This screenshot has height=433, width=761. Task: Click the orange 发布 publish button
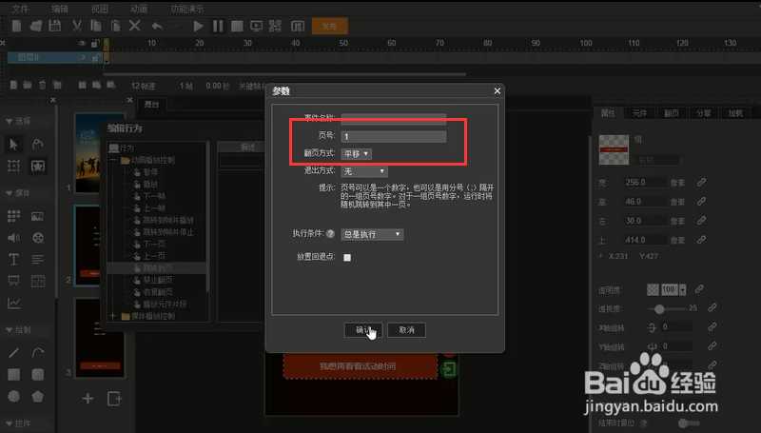click(x=329, y=26)
